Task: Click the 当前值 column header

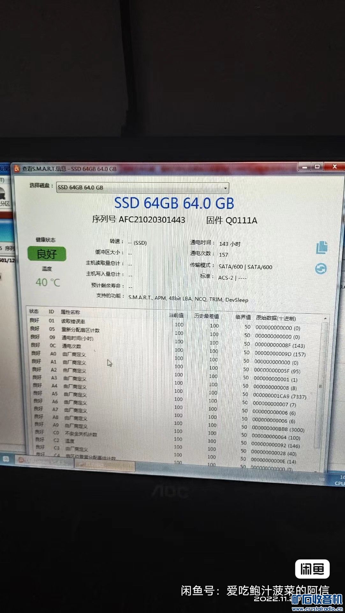Action: [176, 315]
